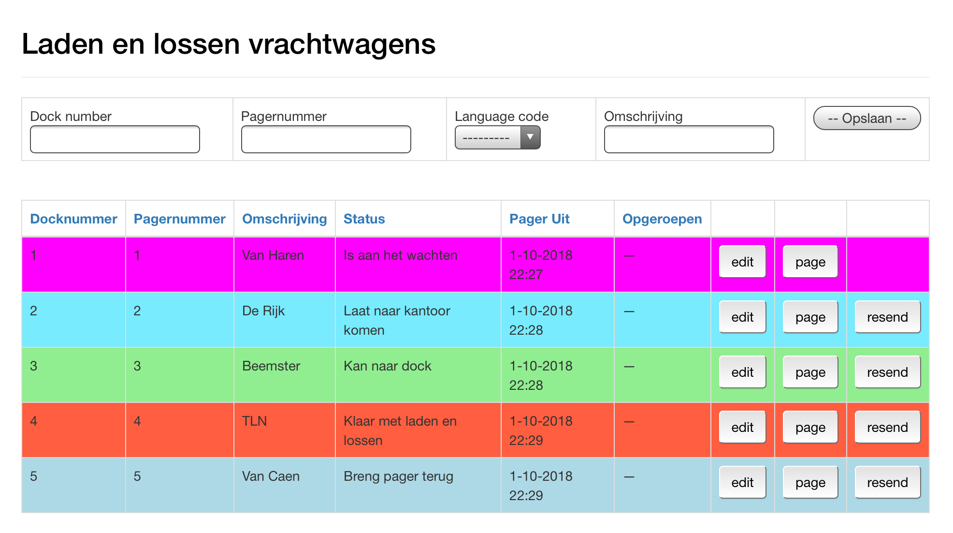Click resend for De Rijk row
953x533 pixels.
(x=887, y=317)
